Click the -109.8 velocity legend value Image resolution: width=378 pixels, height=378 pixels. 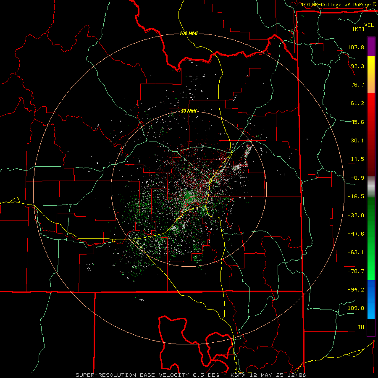click(354, 308)
